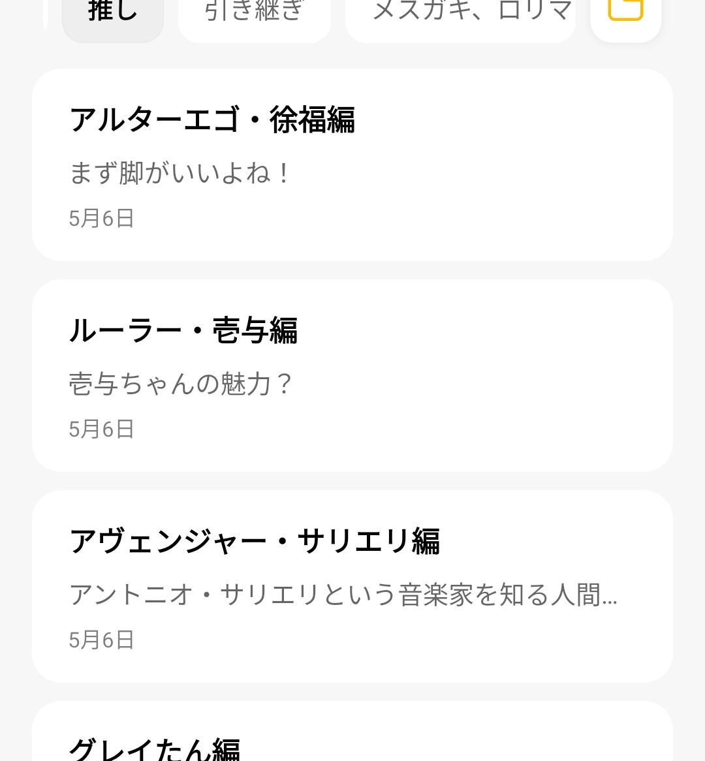Click the 5月6日 date under サリエリ編 note
Screen dimensions: 705x761
(101, 640)
